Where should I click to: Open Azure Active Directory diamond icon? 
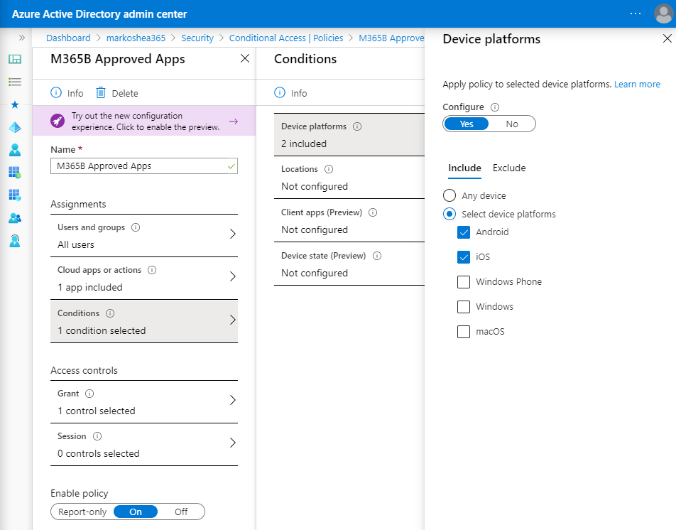pyautogui.click(x=15, y=127)
